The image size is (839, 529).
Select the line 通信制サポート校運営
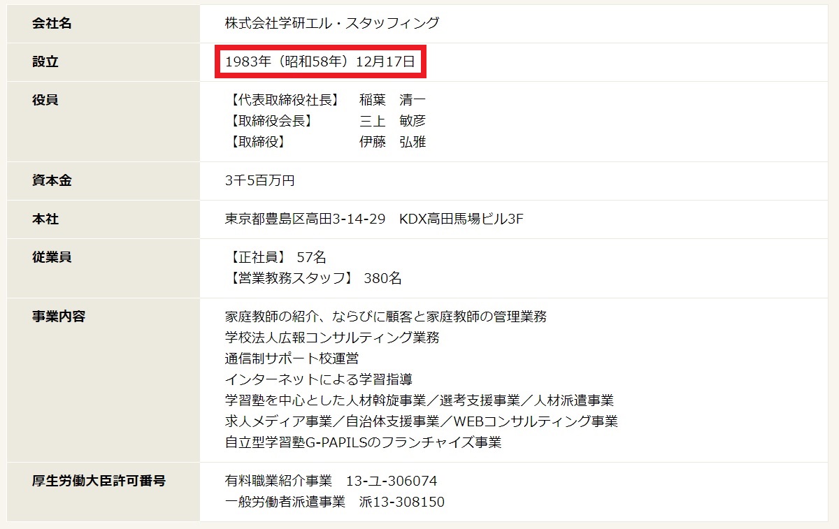(292, 358)
